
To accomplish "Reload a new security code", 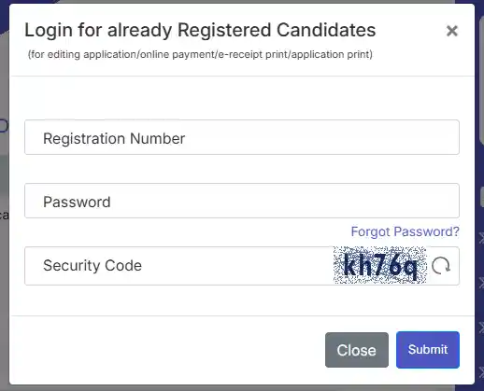I will 441,266.
